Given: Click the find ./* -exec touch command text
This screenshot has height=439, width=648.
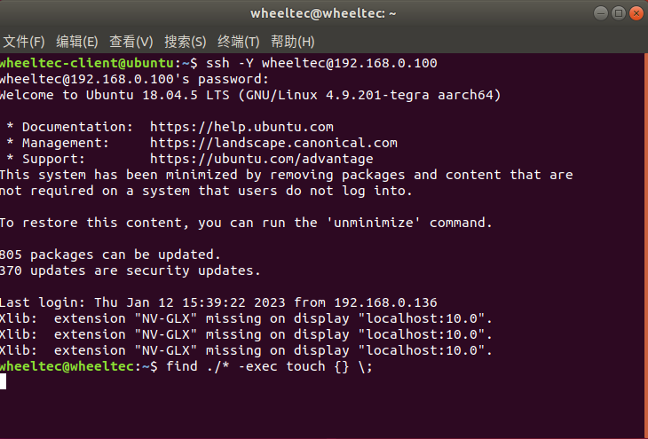Looking at the screenshot, I should coord(269,367).
